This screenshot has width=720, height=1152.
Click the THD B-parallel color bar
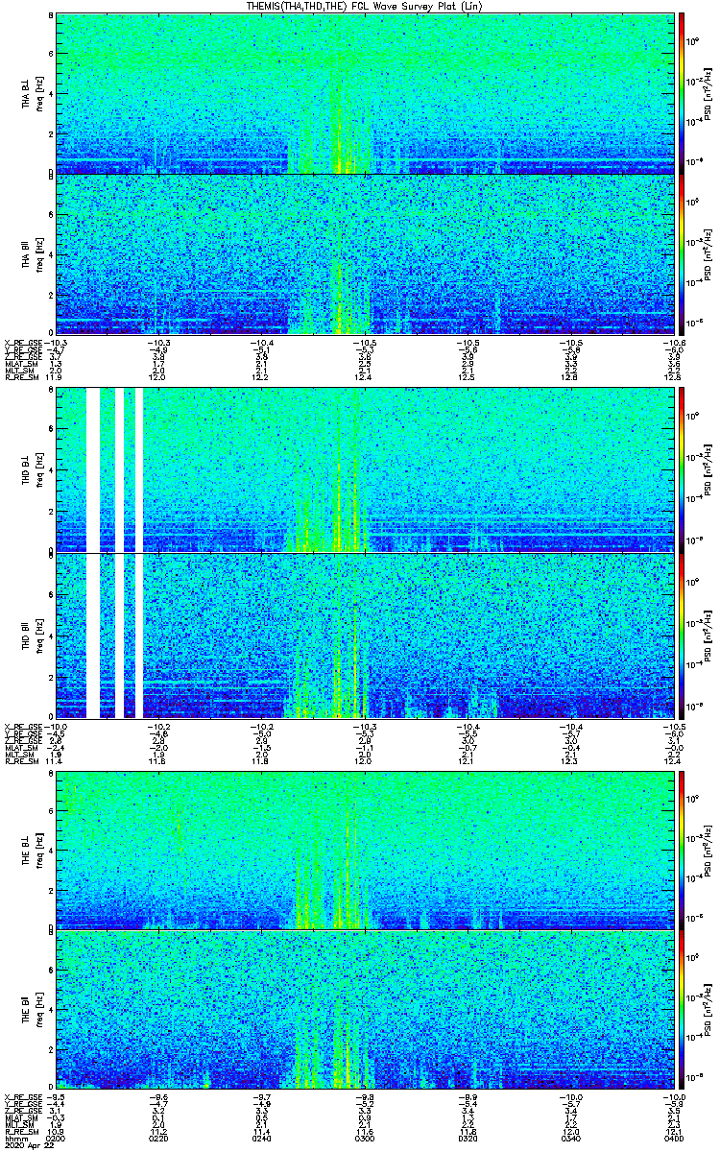pos(682,636)
